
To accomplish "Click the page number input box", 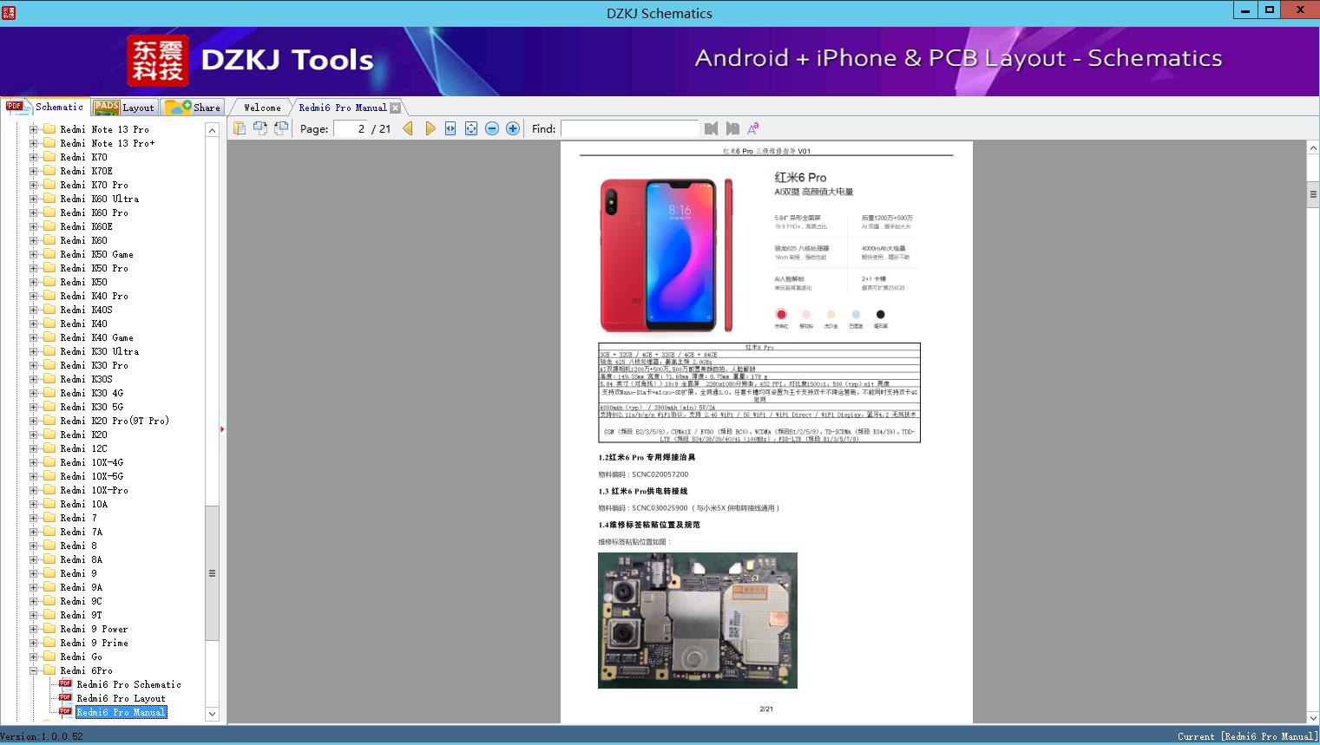I will pyautogui.click(x=351, y=128).
